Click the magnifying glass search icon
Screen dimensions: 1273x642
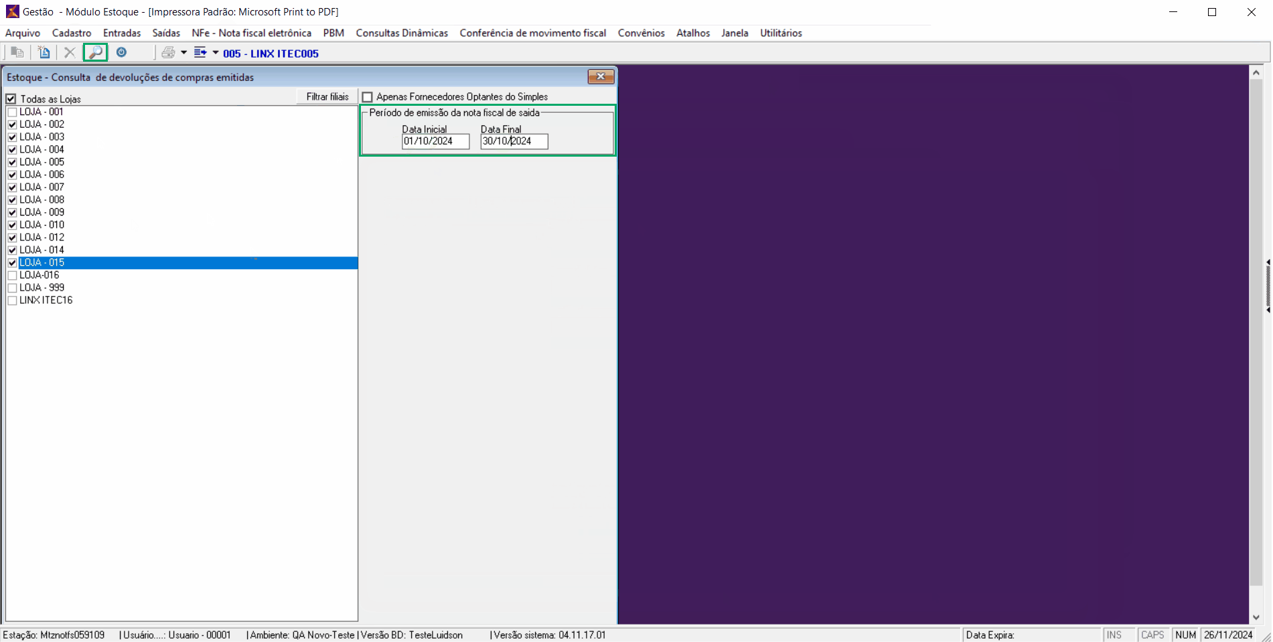[95, 52]
